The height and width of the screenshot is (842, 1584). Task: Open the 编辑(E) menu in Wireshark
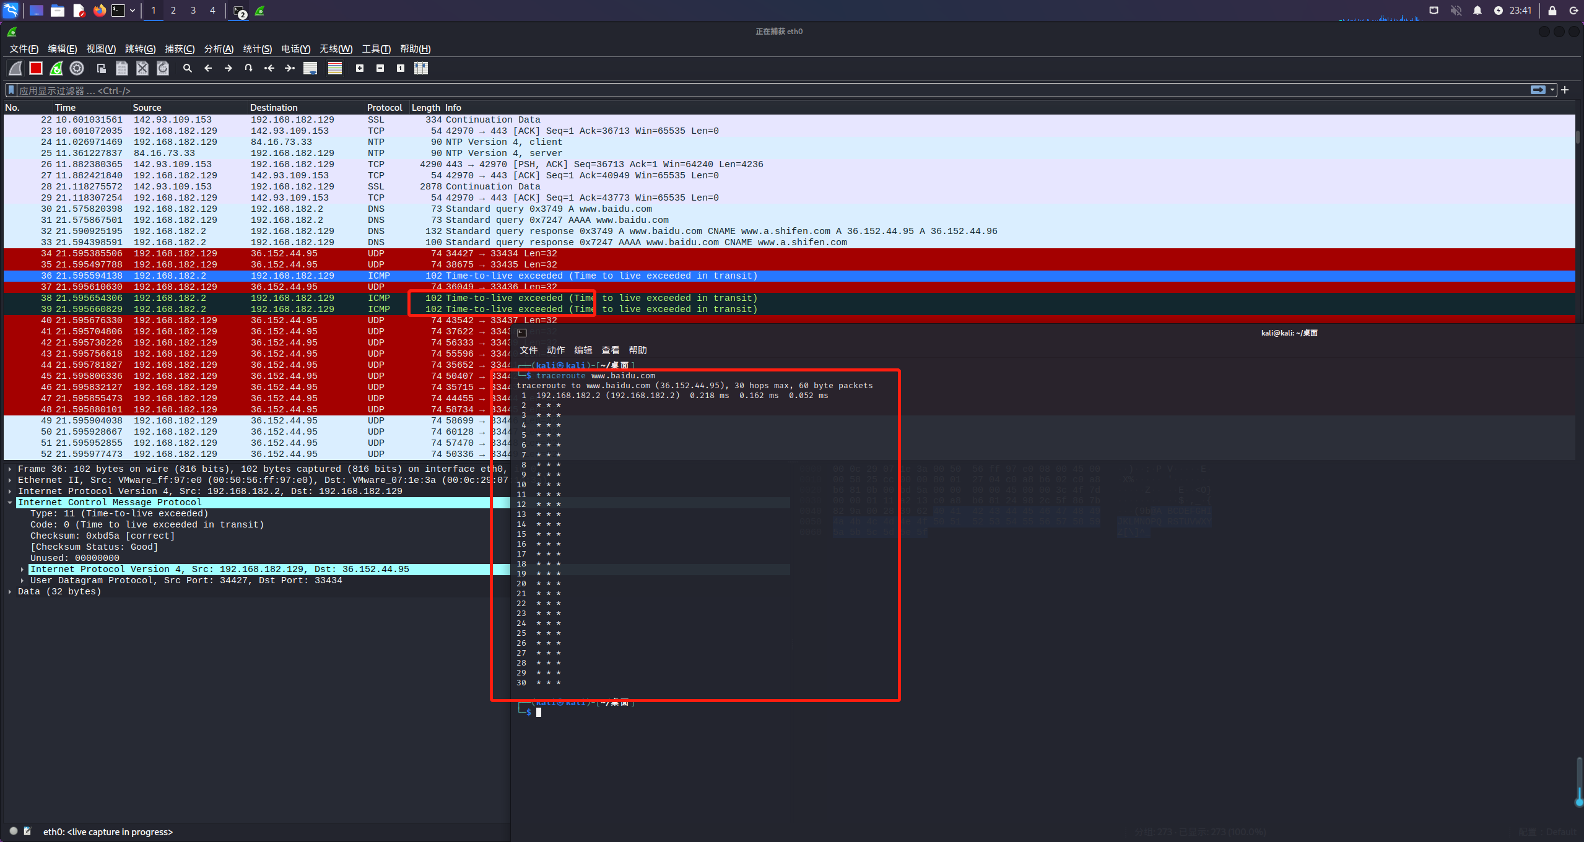pos(63,49)
